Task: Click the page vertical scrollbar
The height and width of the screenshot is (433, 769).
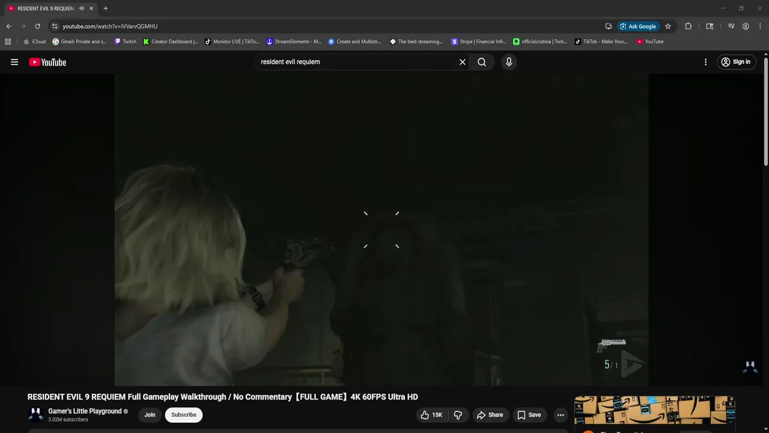Action: click(765, 112)
